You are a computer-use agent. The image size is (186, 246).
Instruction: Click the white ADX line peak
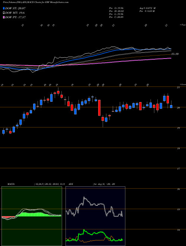click(84, 197)
